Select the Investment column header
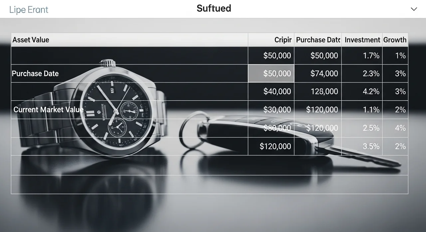The image size is (426, 232). (362, 40)
